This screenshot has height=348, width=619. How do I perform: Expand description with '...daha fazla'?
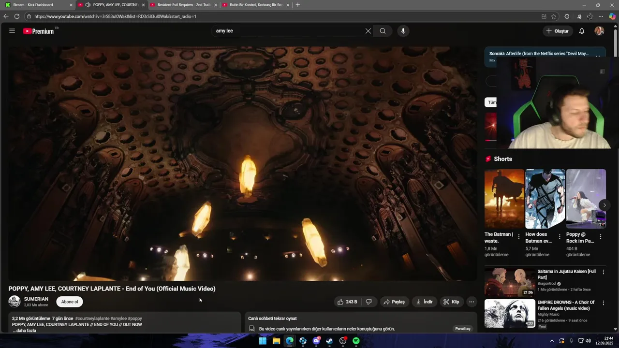pos(24,331)
